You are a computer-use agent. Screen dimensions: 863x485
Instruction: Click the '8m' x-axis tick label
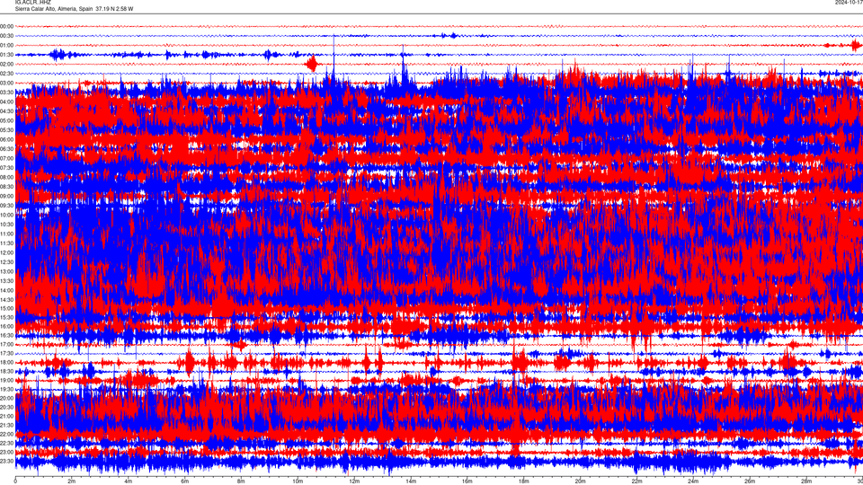point(241,481)
